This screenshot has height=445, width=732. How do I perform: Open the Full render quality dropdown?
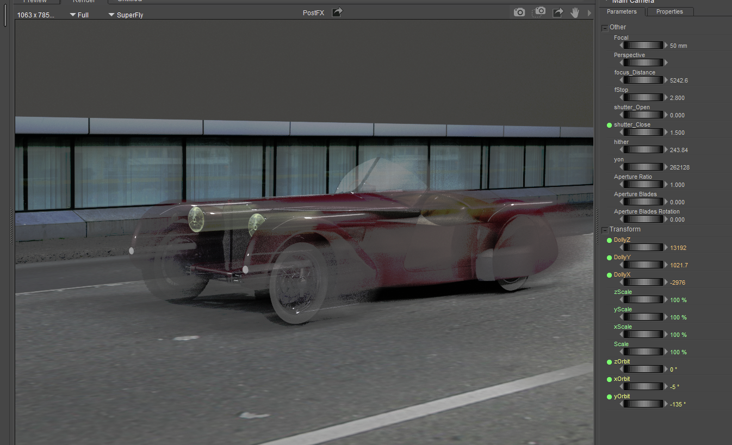(79, 15)
